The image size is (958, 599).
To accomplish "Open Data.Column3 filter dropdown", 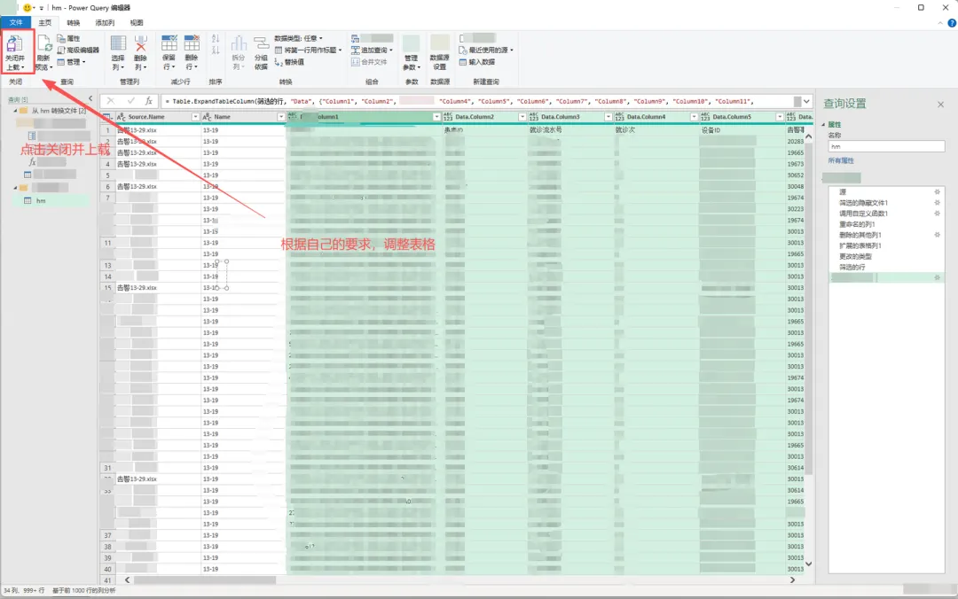I will point(608,117).
